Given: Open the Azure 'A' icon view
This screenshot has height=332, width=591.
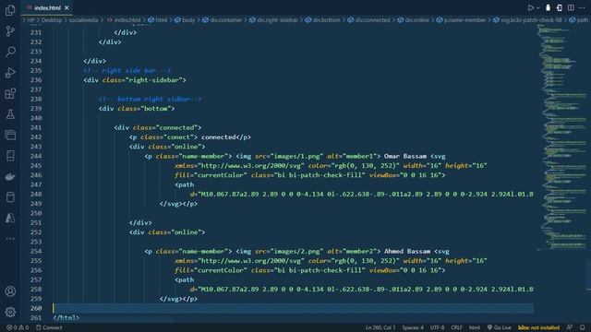Looking at the screenshot, I should point(10,218).
